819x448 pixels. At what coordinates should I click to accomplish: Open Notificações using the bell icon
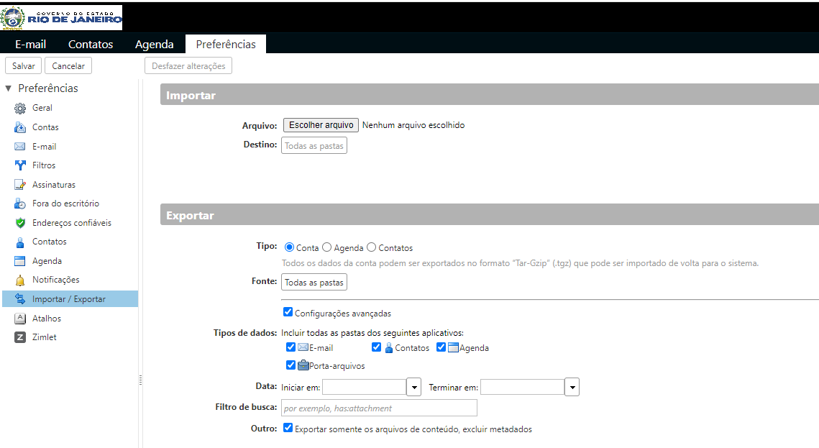(x=20, y=280)
